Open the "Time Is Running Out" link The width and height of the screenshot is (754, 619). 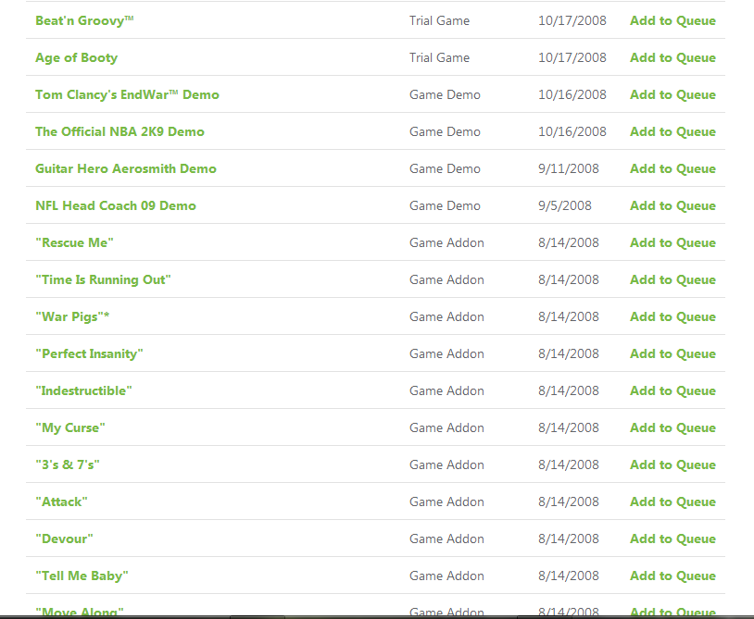[103, 279]
